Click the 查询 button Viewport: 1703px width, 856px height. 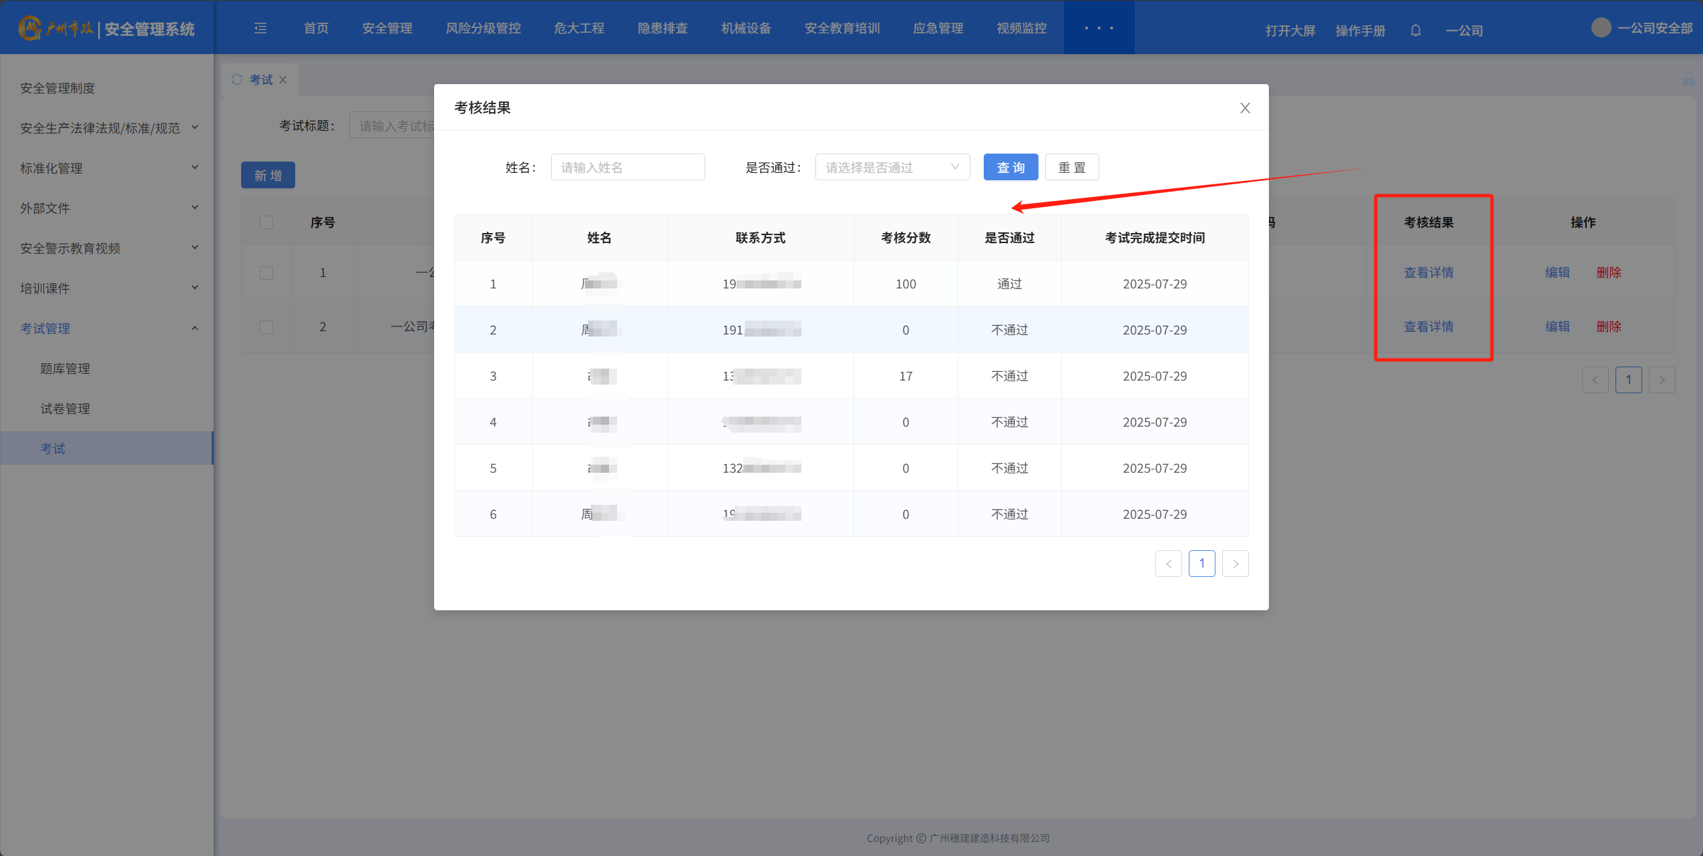pos(1010,167)
